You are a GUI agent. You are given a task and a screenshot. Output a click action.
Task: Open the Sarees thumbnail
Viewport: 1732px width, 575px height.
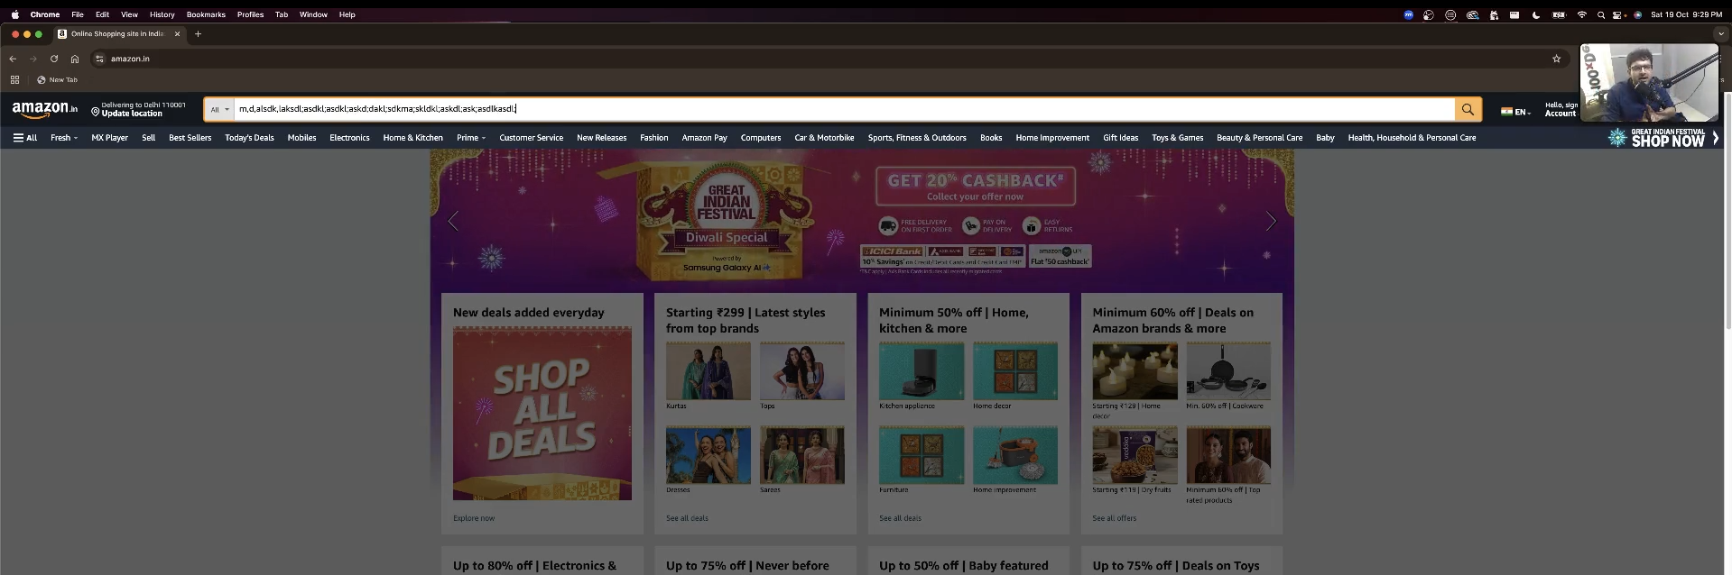(x=801, y=455)
